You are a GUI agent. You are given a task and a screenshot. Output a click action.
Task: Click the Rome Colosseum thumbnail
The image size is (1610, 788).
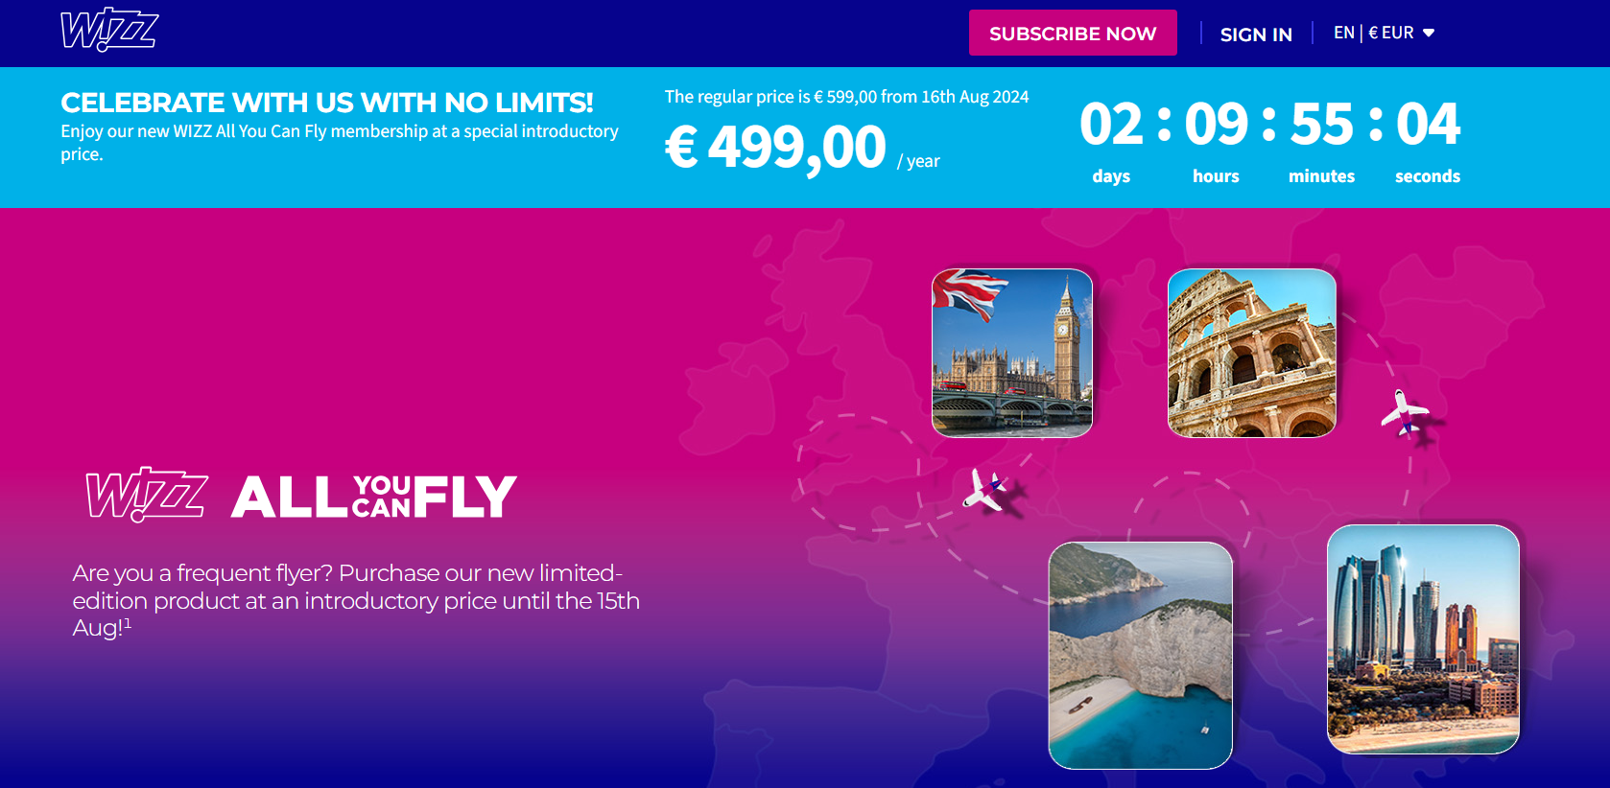pyautogui.click(x=1251, y=353)
